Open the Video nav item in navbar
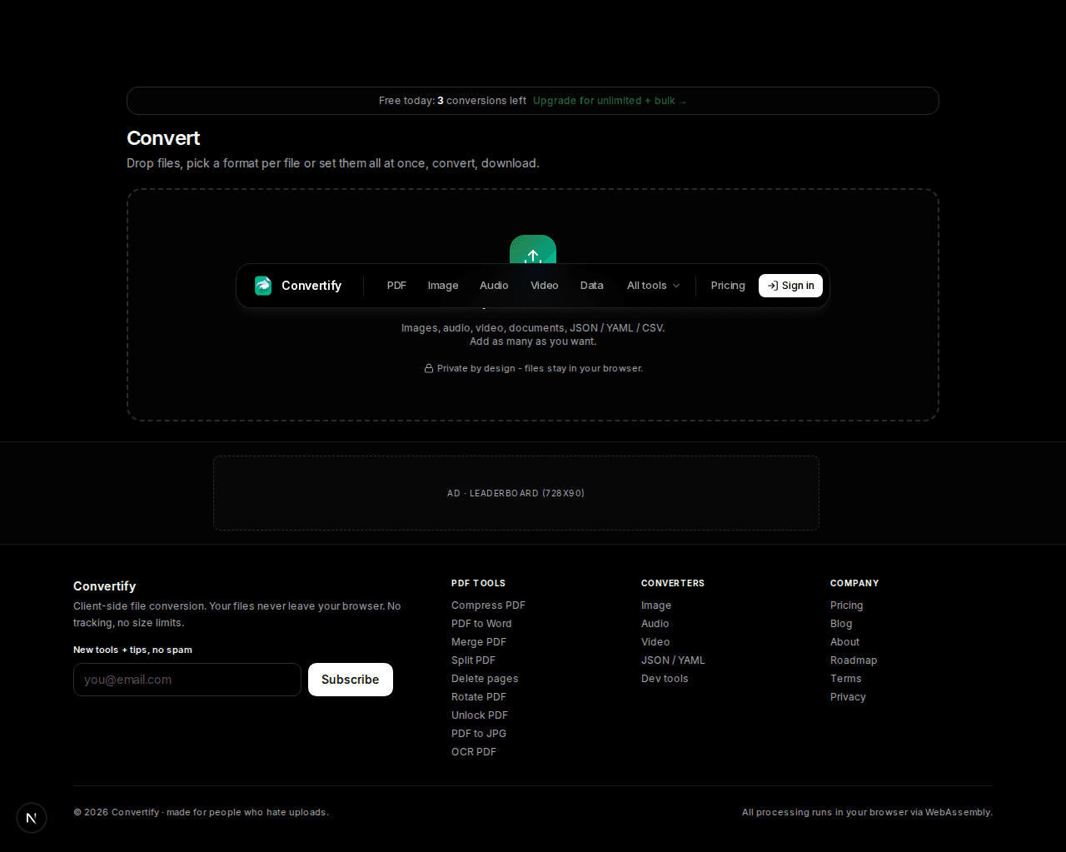The height and width of the screenshot is (852, 1066). (x=545, y=286)
